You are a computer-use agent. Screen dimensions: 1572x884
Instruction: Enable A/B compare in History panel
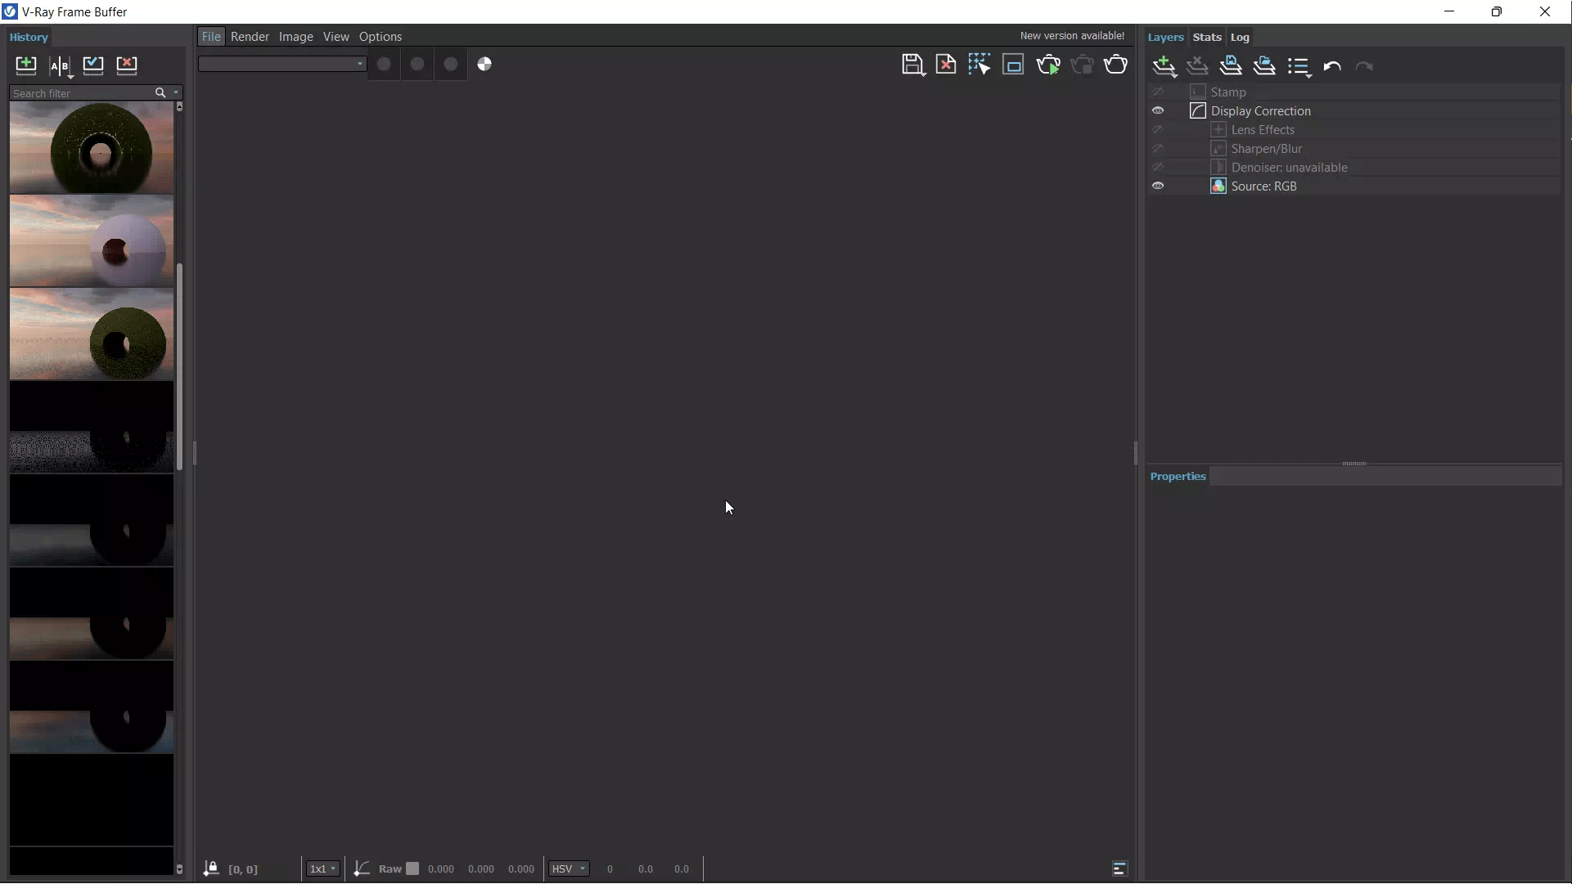click(60, 66)
